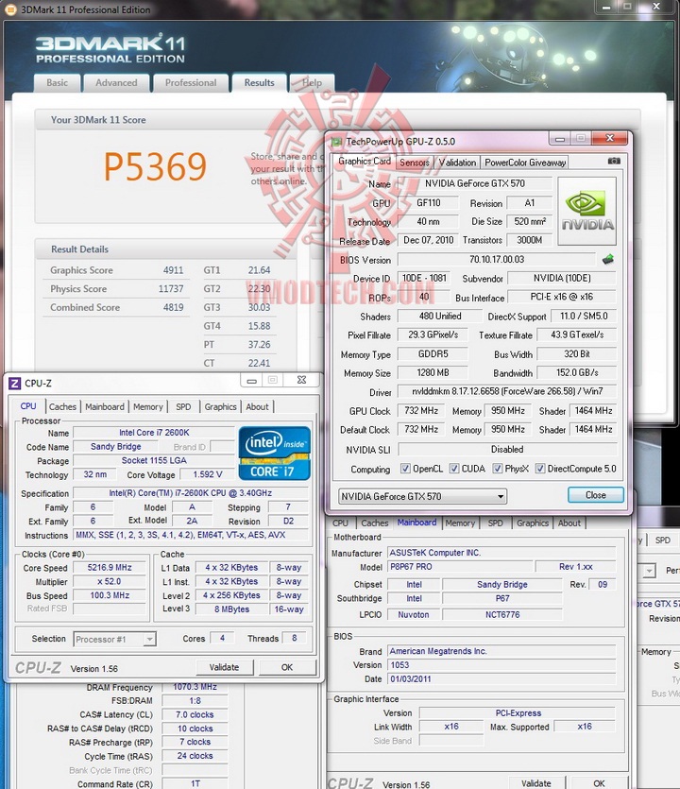The height and width of the screenshot is (789, 680).
Task: Click Graphics Score value 4911
Action: pyautogui.click(x=174, y=270)
